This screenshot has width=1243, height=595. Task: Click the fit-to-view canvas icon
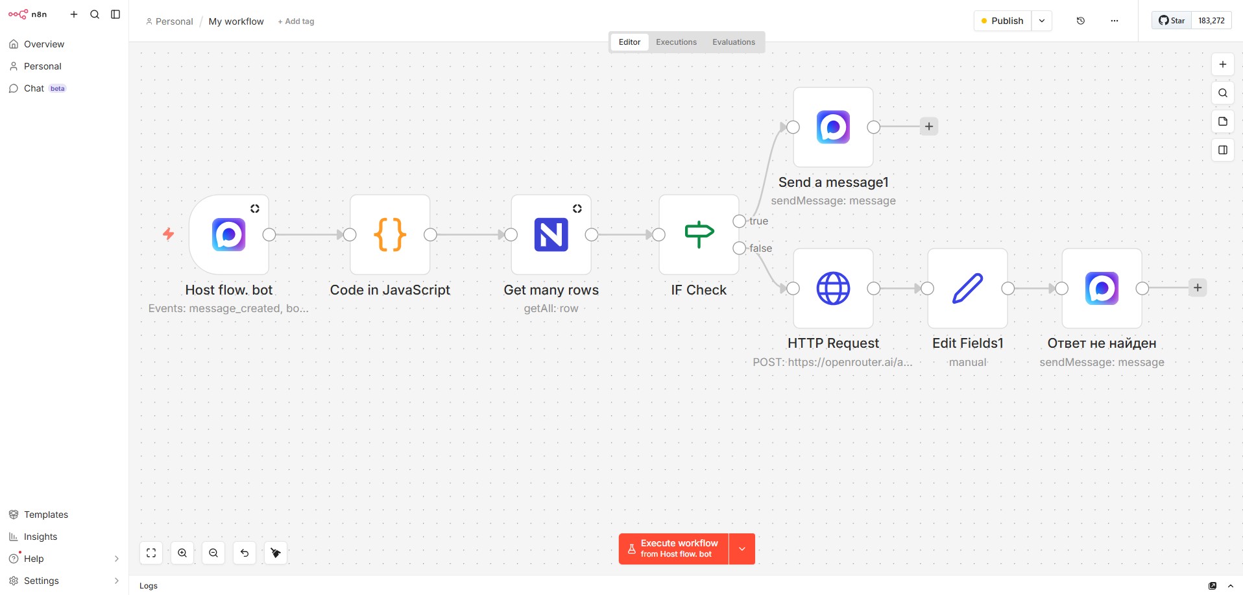pyautogui.click(x=151, y=553)
